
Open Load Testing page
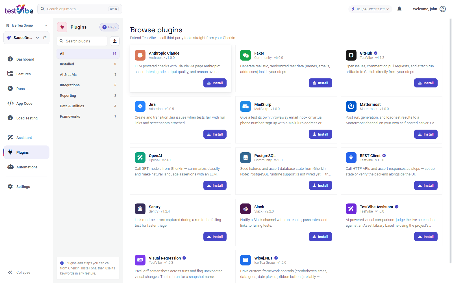click(x=26, y=118)
